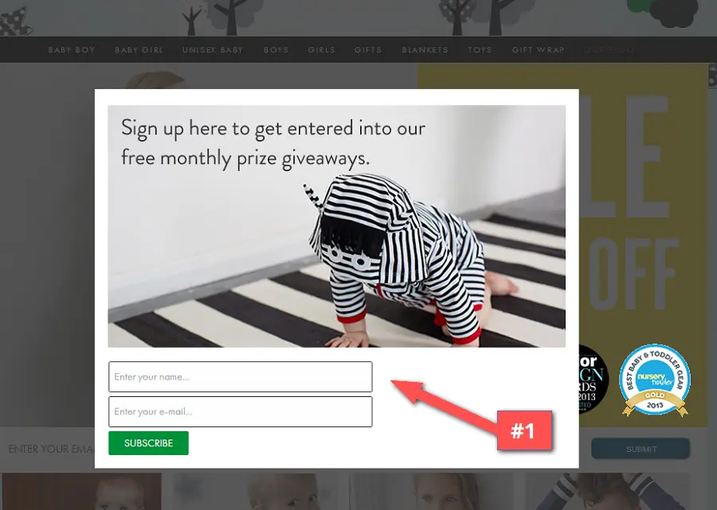
Task: Focus the Enter your name field
Action: click(240, 376)
